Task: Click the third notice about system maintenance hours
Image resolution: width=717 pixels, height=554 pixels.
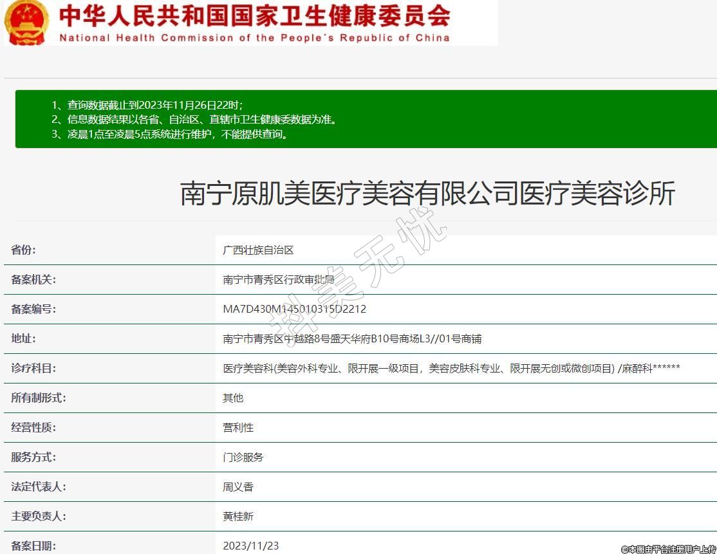Action: click(x=171, y=134)
